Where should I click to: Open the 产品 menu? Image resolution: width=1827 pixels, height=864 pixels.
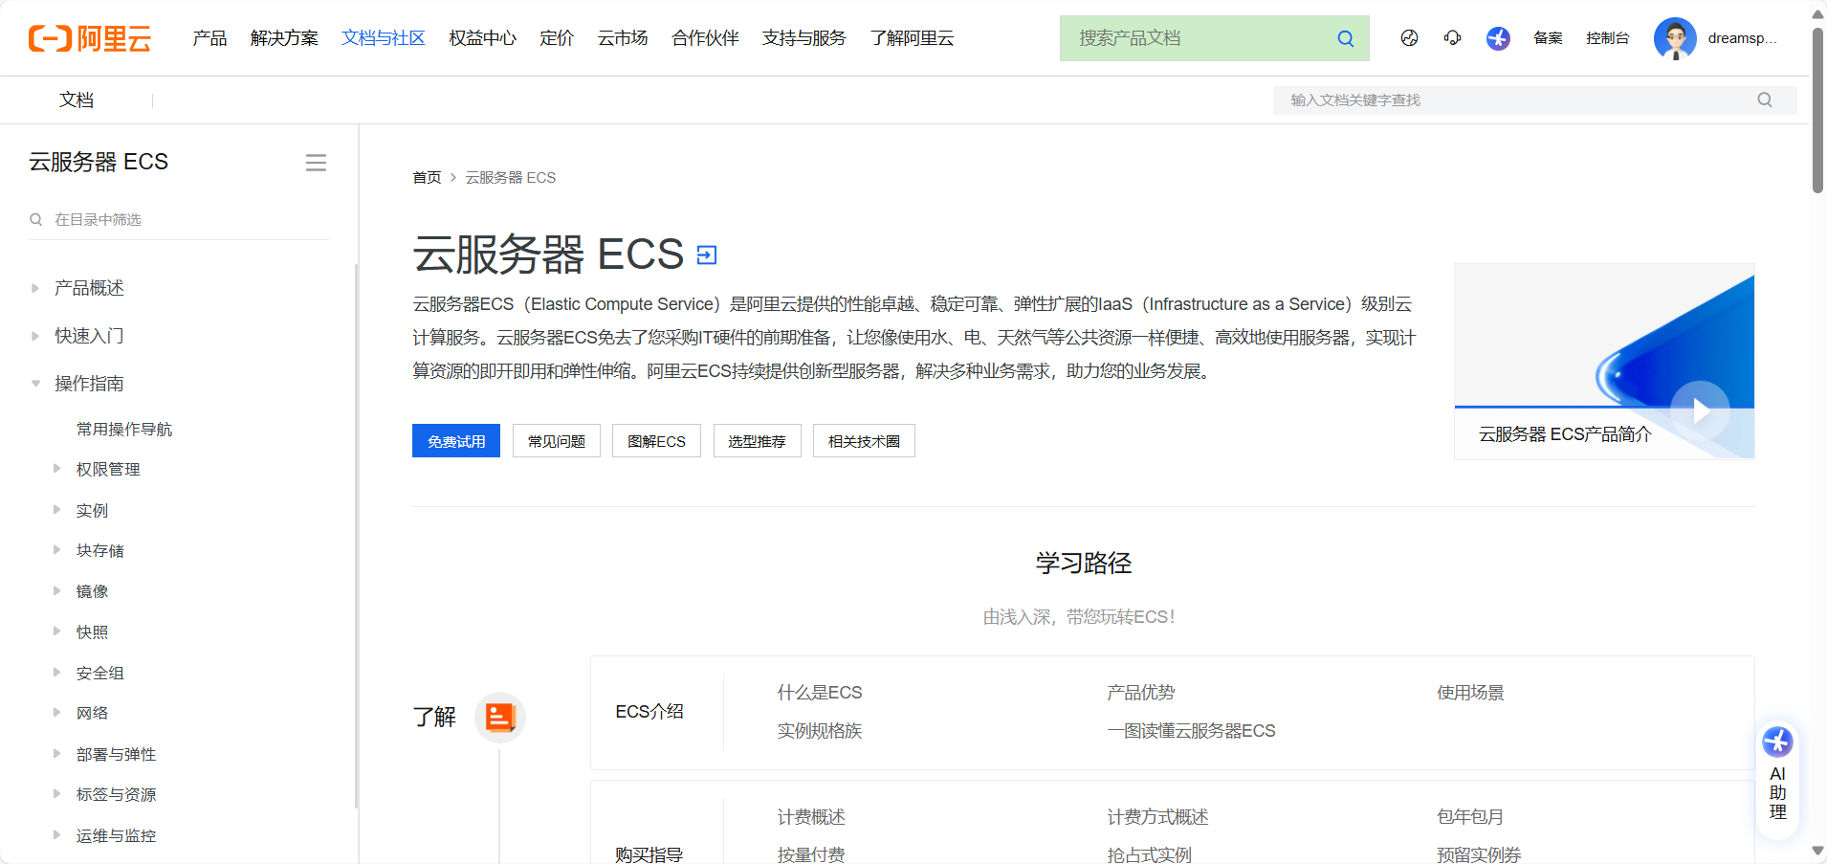click(x=209, y=38)
